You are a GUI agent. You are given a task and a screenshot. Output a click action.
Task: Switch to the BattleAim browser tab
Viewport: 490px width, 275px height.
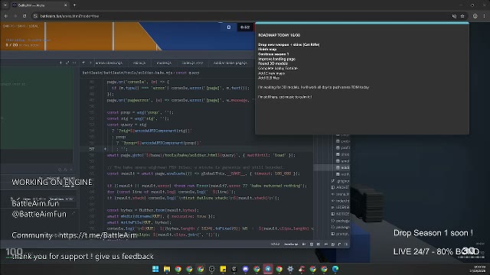pyautogui.click(x=39, y=5)
